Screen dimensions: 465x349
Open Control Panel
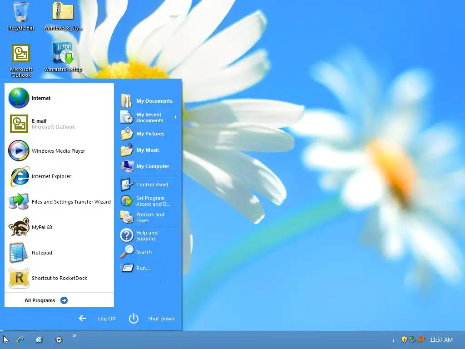[149, 184]
